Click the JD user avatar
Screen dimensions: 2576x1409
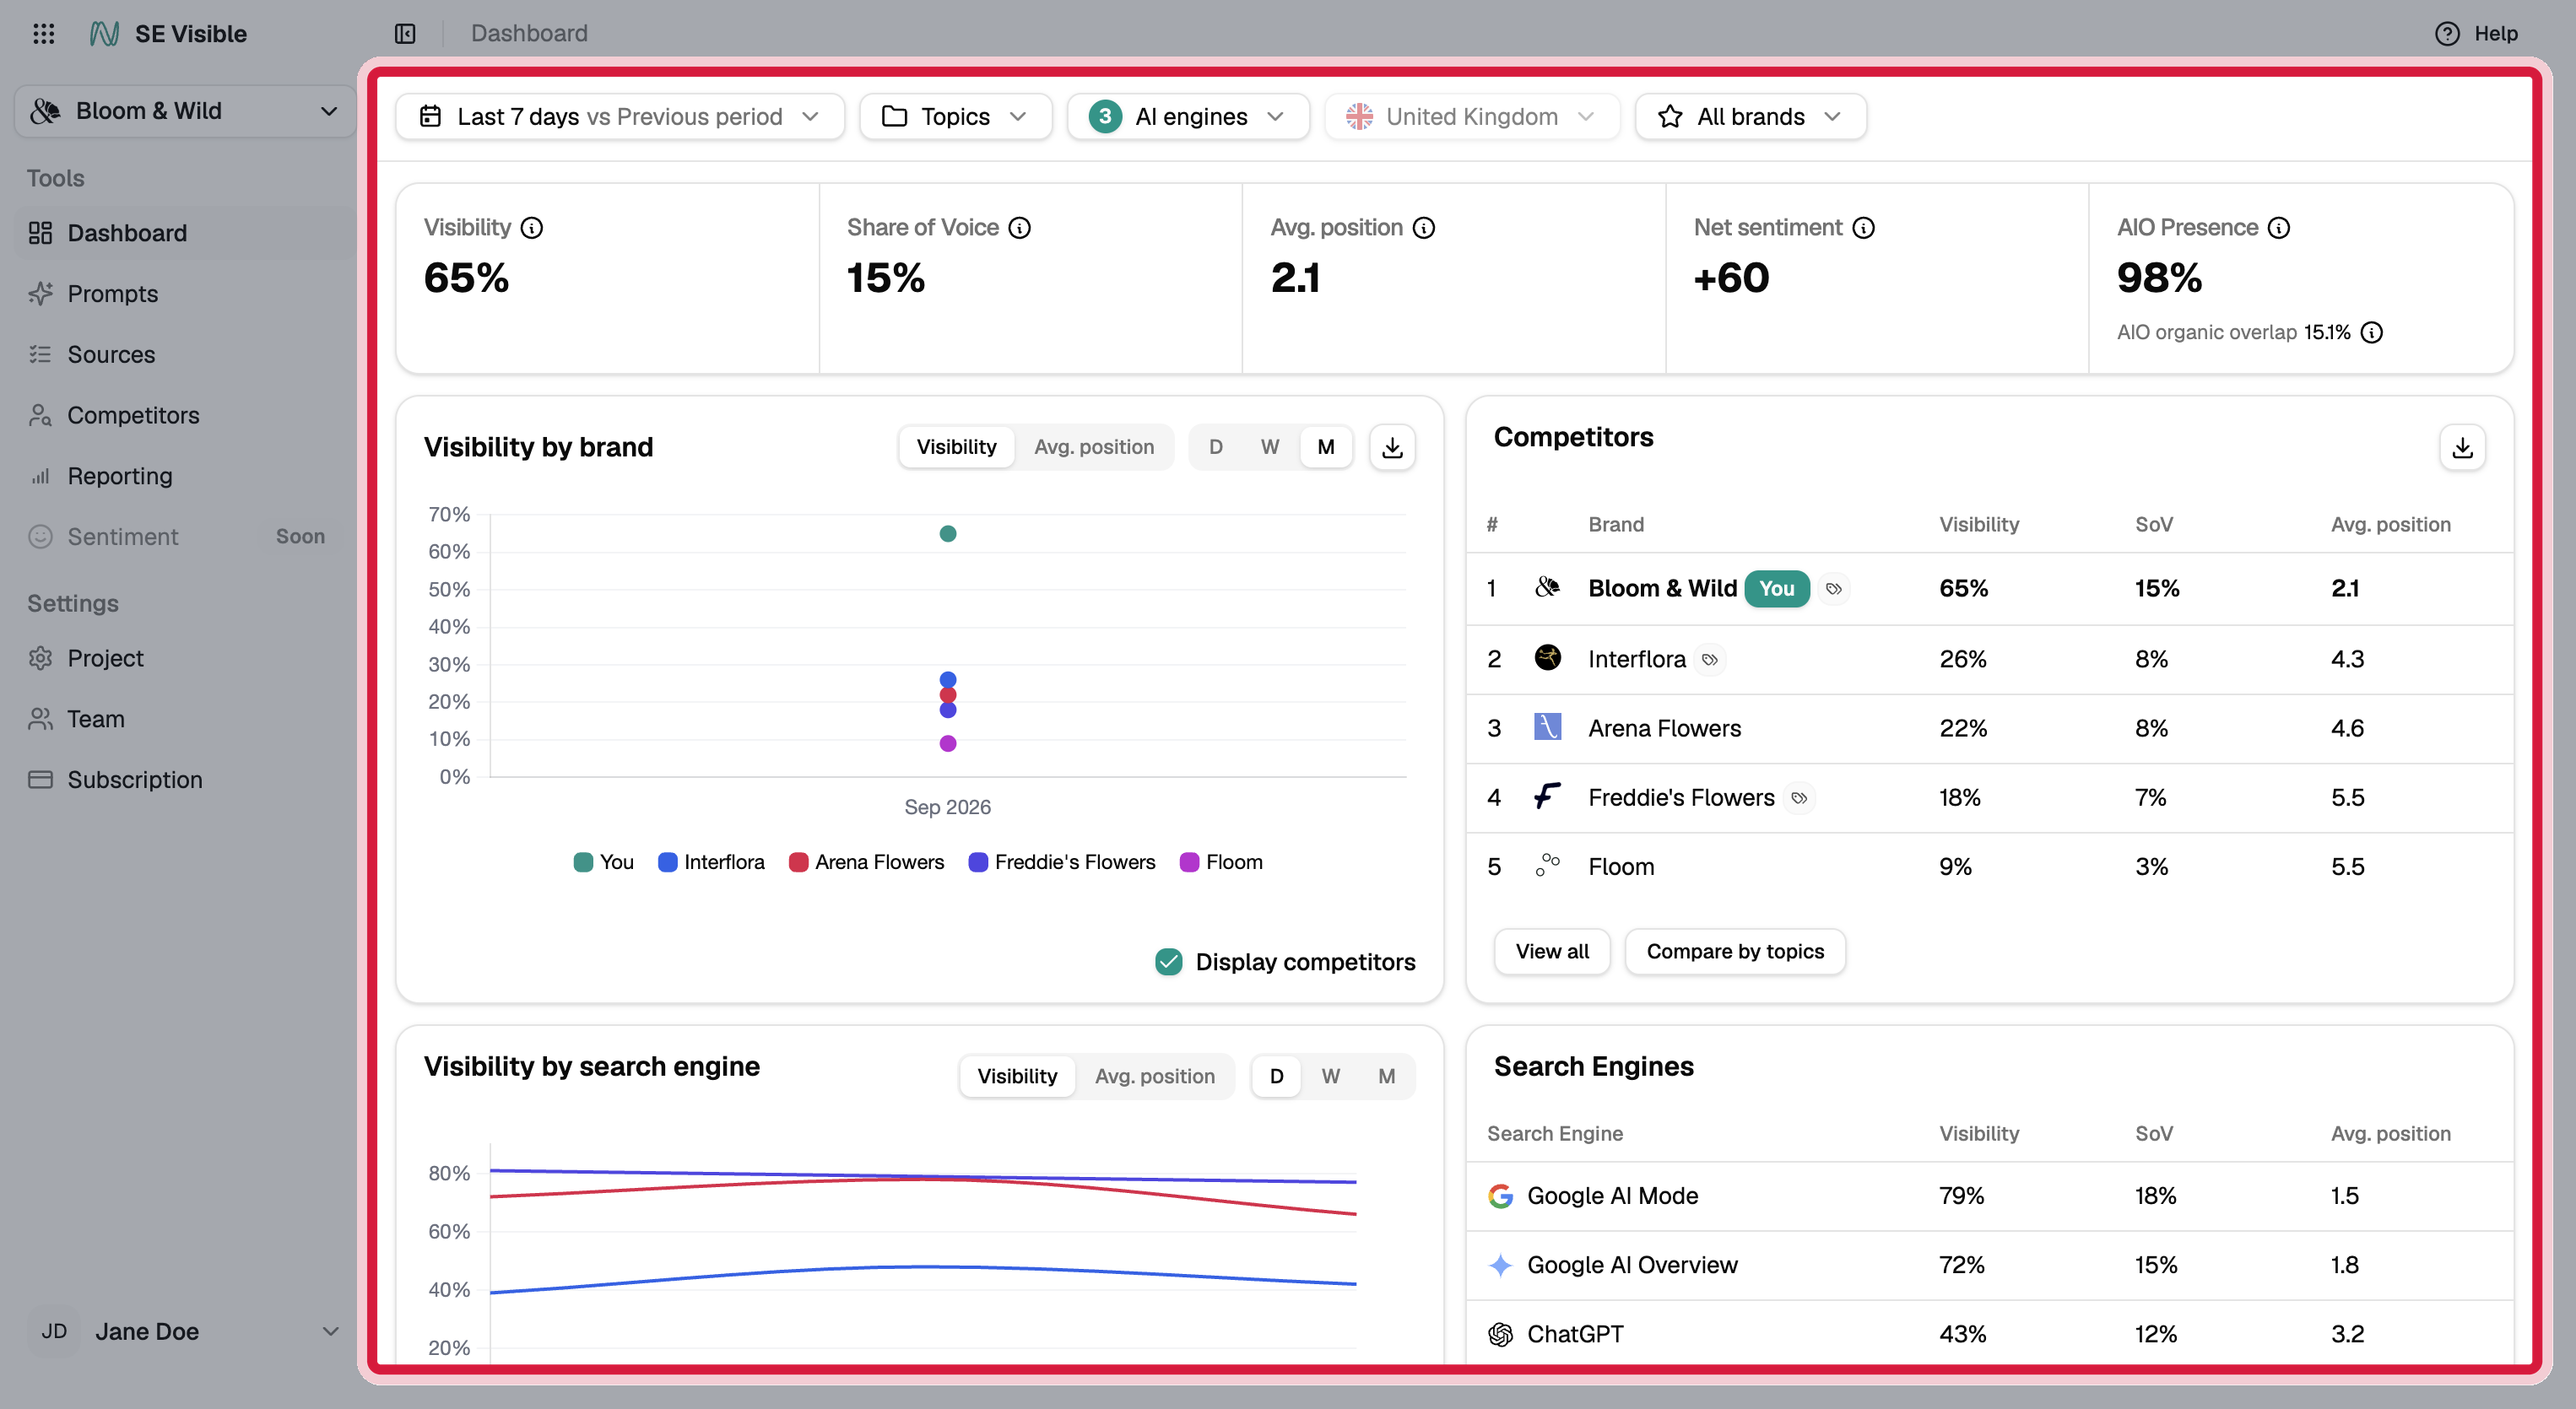pyautogui.click(x=54, y=1332)
